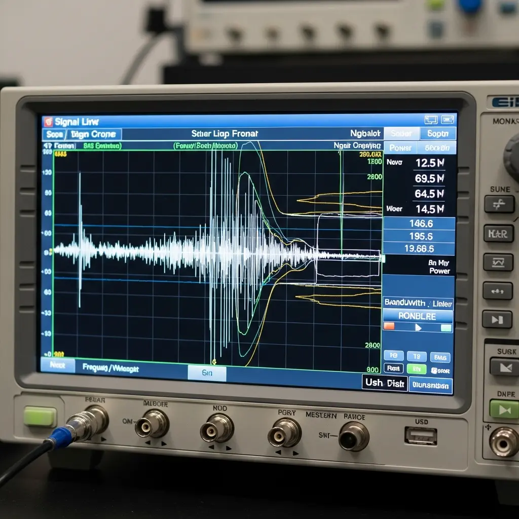Toggle the Run acquisition button
This screenshot has height=519, width=519.
tap(393, 368)
